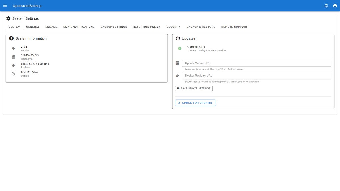
Task: Click the Check for Updates button
Action: pyautogui.click(x=195, y=103)
